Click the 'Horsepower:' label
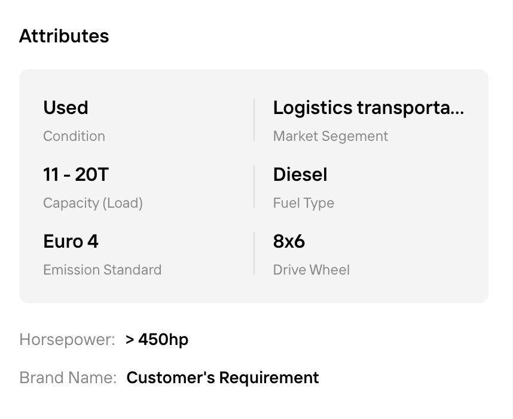Image resolution: width=513 pixels, height=419 pixels. [67, 340]
